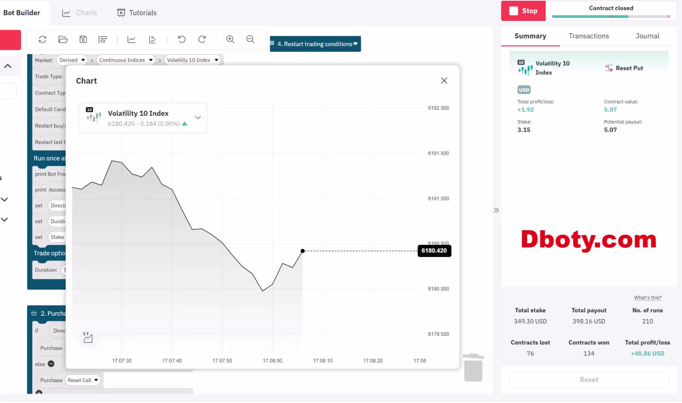Click the reset workspace refresh icon

point(42,40)
